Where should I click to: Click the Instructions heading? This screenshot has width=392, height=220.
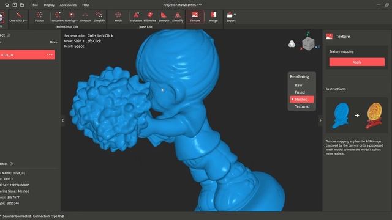(x=336, y=89)
